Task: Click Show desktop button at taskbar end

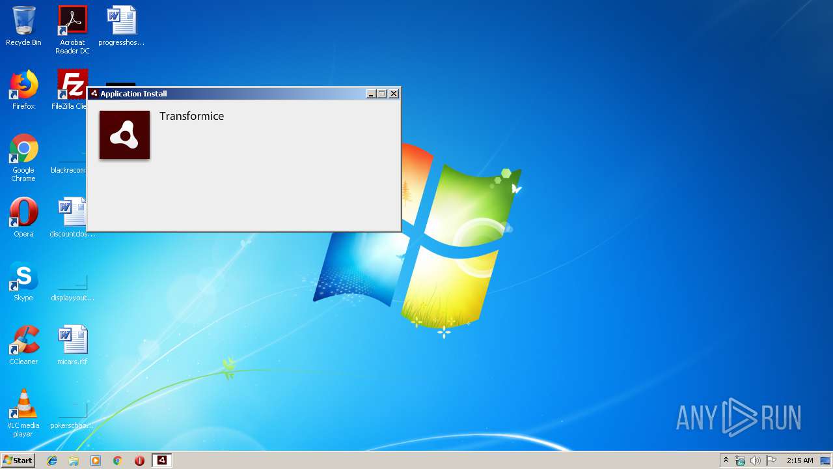Action: [826, 461]
